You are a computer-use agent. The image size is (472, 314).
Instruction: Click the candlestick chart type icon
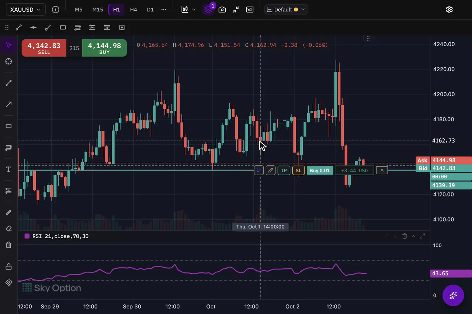point(185,10)
